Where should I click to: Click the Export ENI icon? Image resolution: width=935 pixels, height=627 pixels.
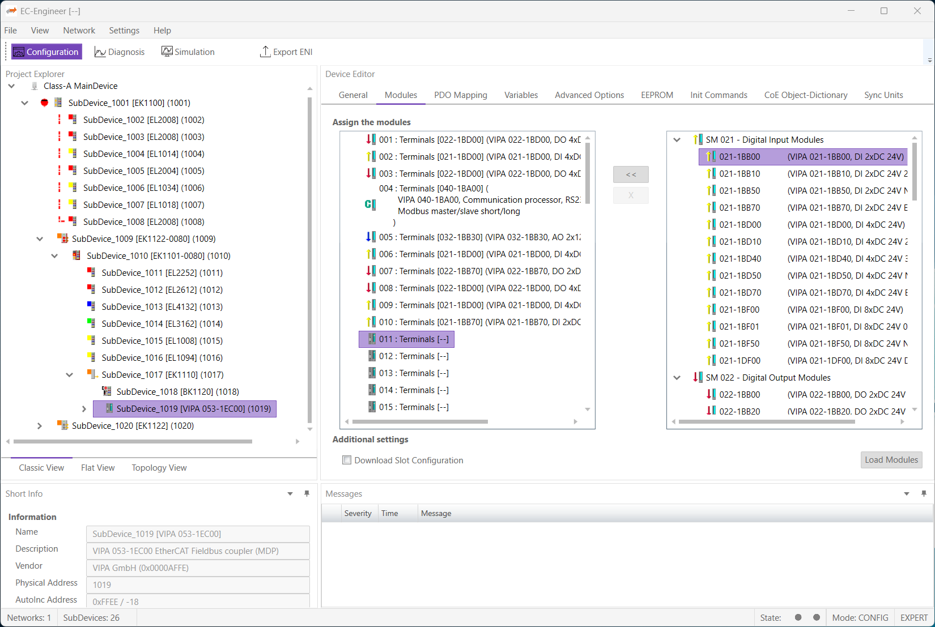tap(265, 52)
